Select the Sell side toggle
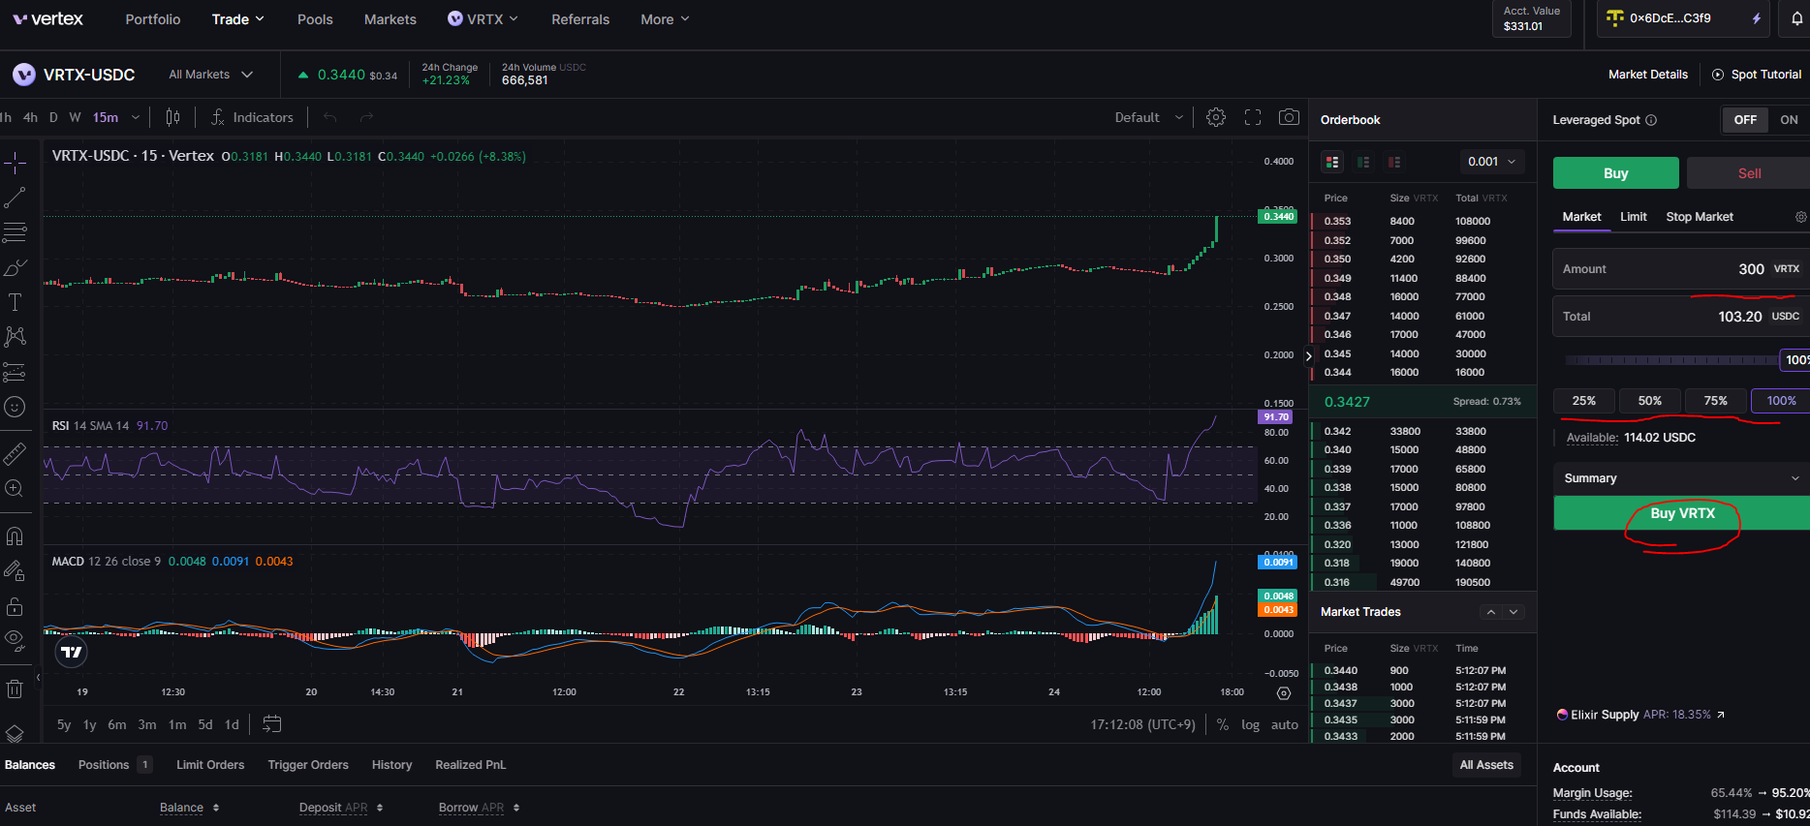This screenshot has height=826, width=1810. pos(1748,173)
